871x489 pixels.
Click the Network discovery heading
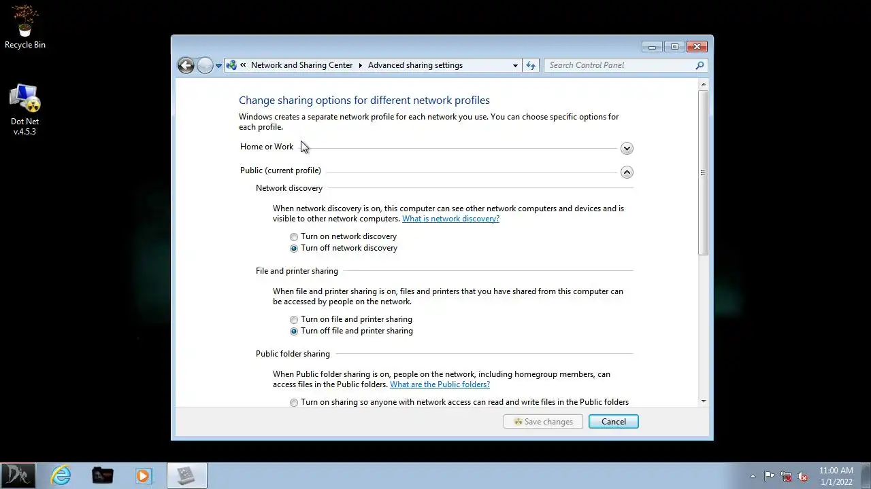click(289, 188)
